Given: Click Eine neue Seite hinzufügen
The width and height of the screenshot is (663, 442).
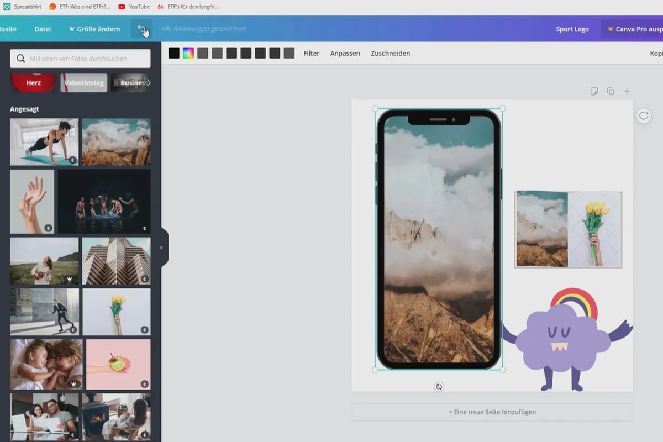Looking at the screenshot, I should (492, 412).
